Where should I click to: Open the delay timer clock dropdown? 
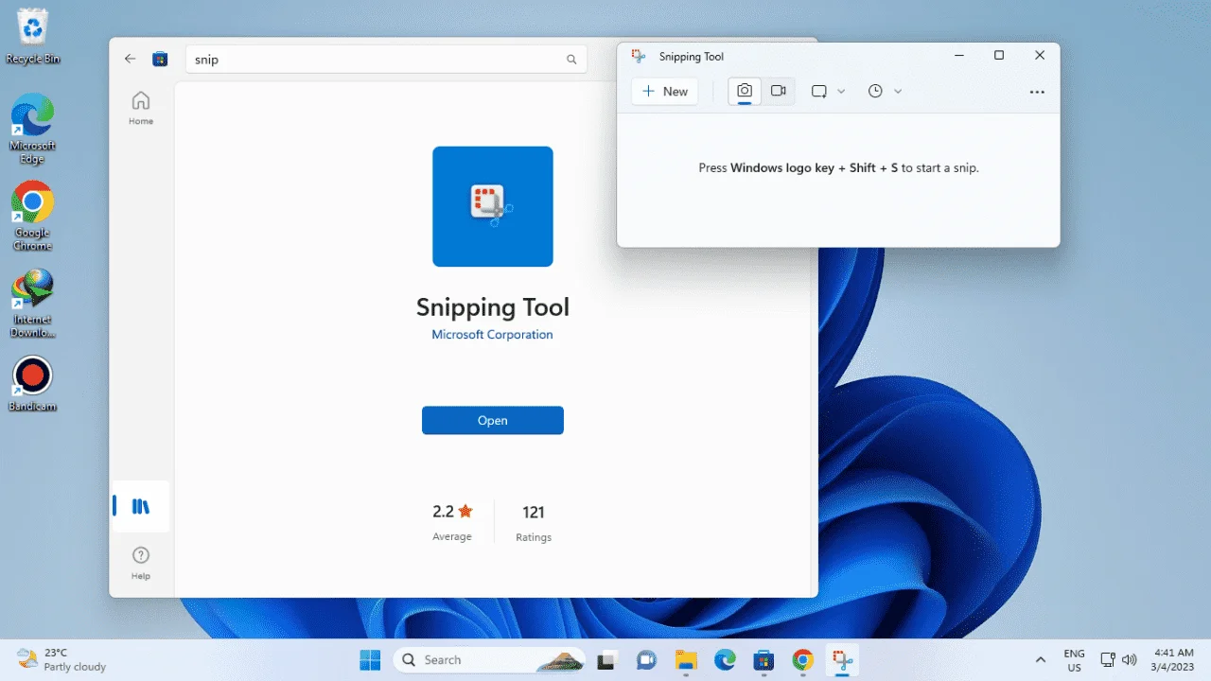click(885, 91)
